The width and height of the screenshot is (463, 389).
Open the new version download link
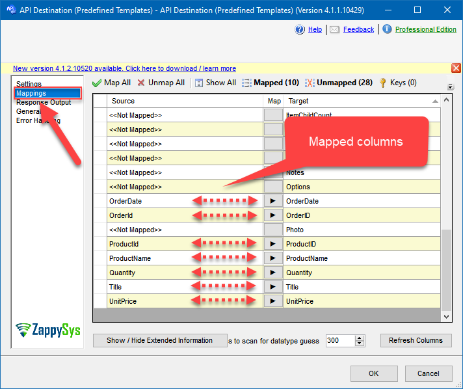[124, 68]
